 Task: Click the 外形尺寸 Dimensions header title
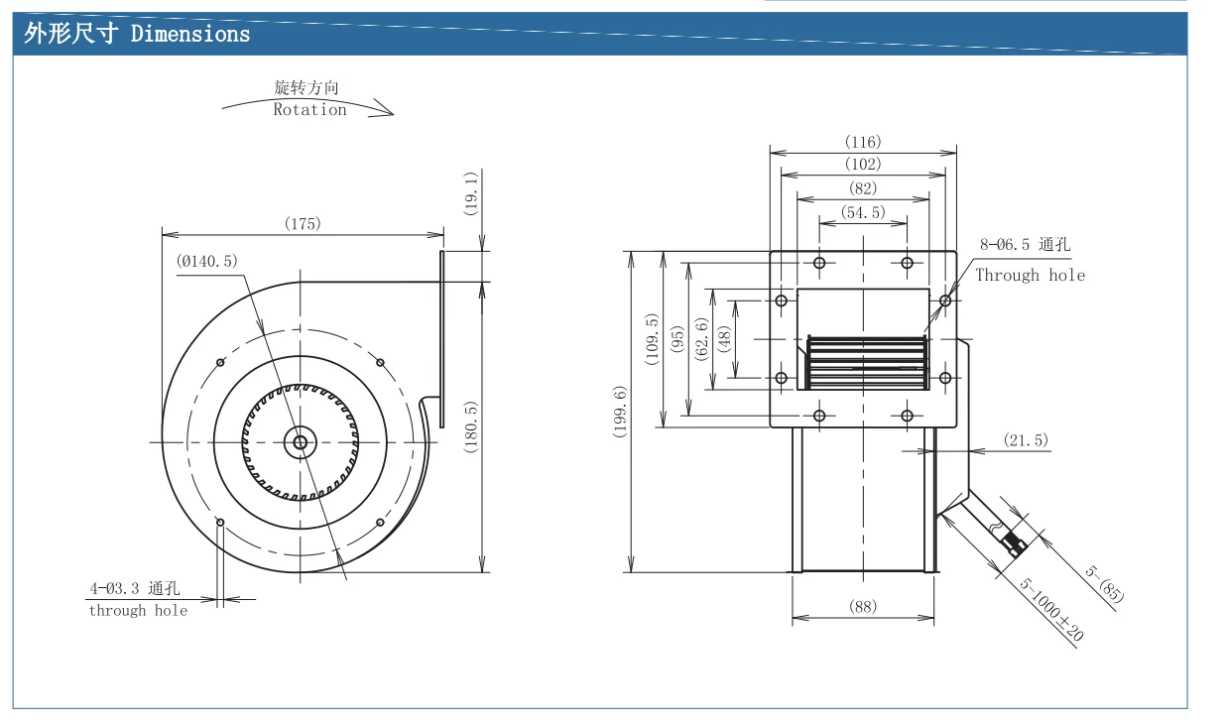137,34
